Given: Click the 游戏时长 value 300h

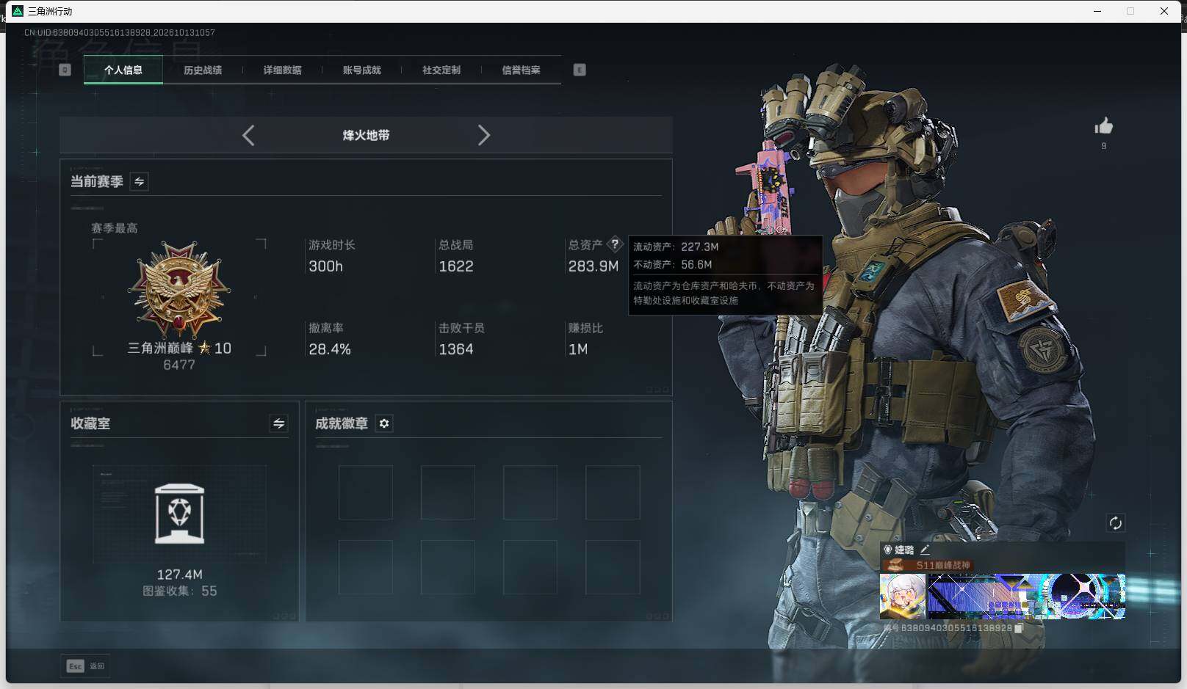Looking at the screenshot, I should click(325, 266).
